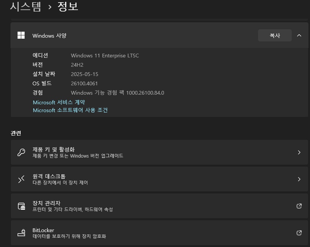Screen dimensions: 310x247
Task: Click the Windows 사양 section header text
Action: [x=49, y=36]
